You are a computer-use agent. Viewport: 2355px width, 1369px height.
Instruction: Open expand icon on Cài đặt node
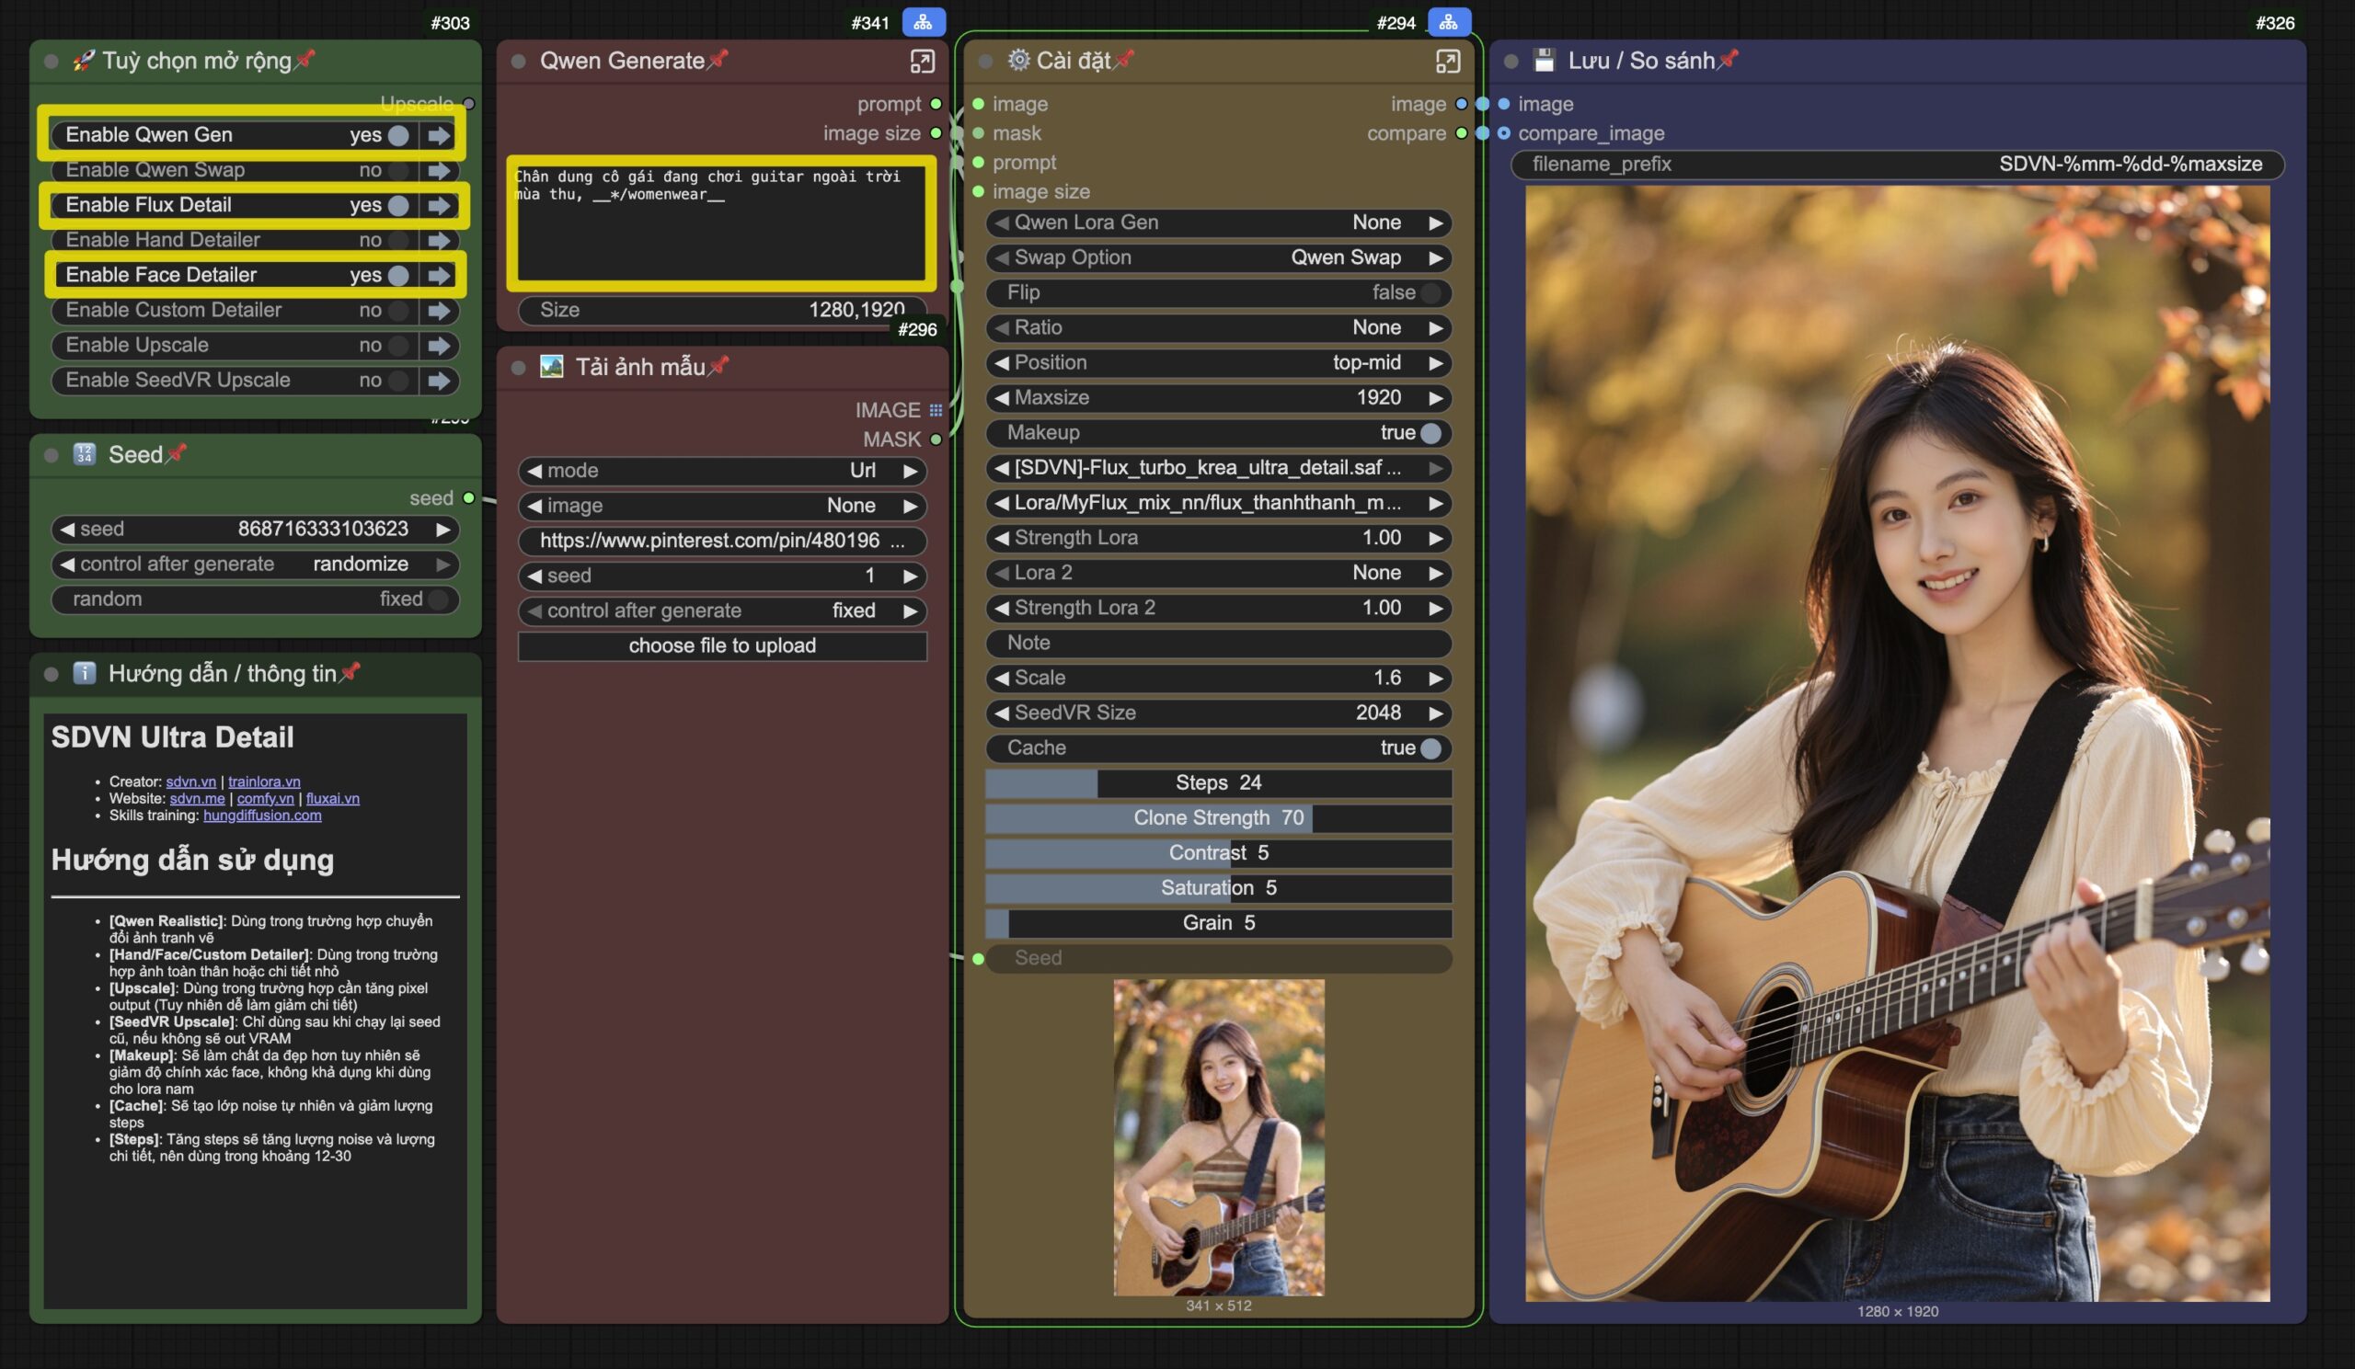point(1447,62)
